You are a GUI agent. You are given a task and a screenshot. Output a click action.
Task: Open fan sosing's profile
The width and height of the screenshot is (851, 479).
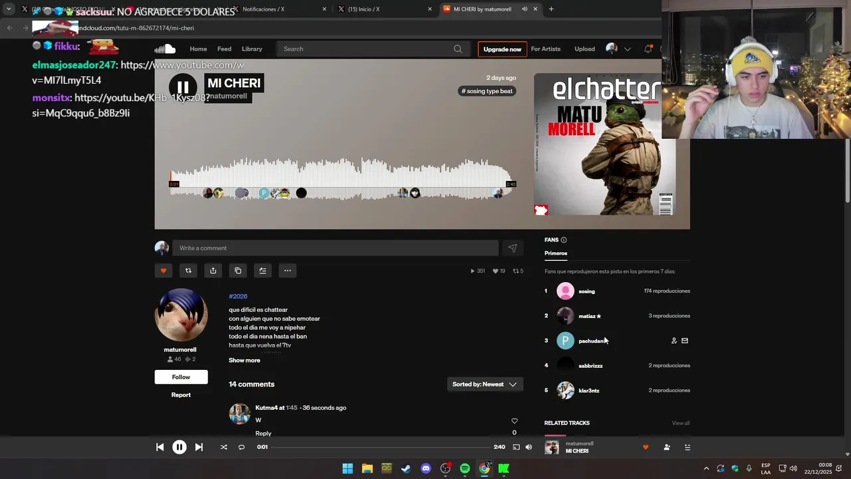(586, 291)
